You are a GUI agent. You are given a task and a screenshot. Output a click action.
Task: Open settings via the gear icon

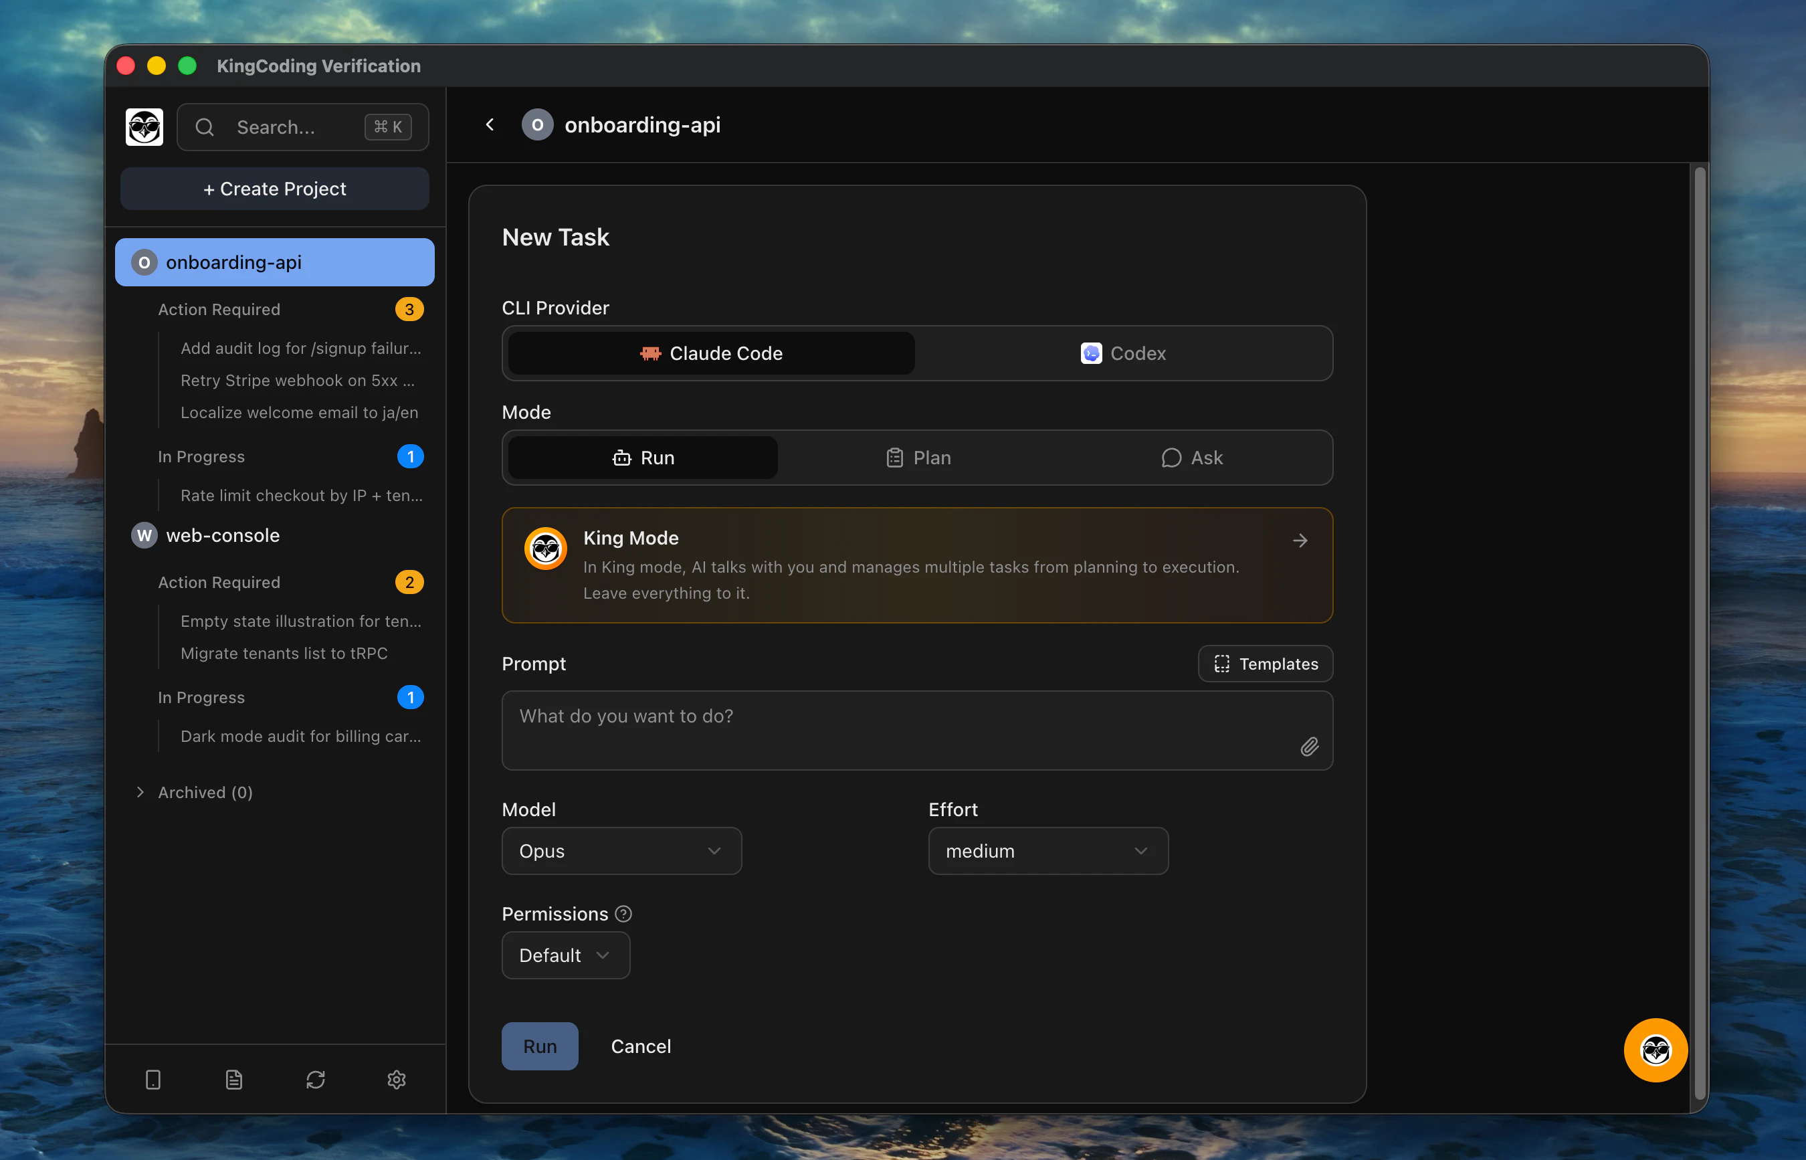(396, 1078)
